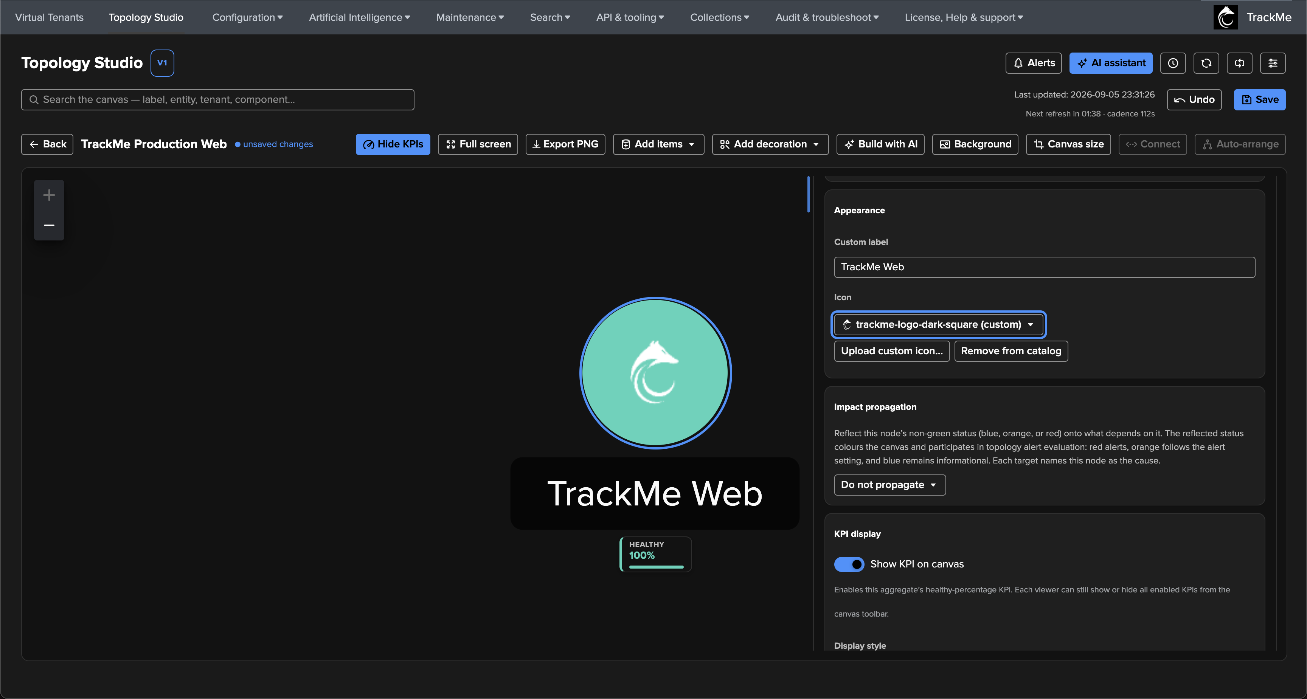This screenshot has width=1307, height=699.
Task: Click the properties panel scrollbar
Action: tap(808, 194)
